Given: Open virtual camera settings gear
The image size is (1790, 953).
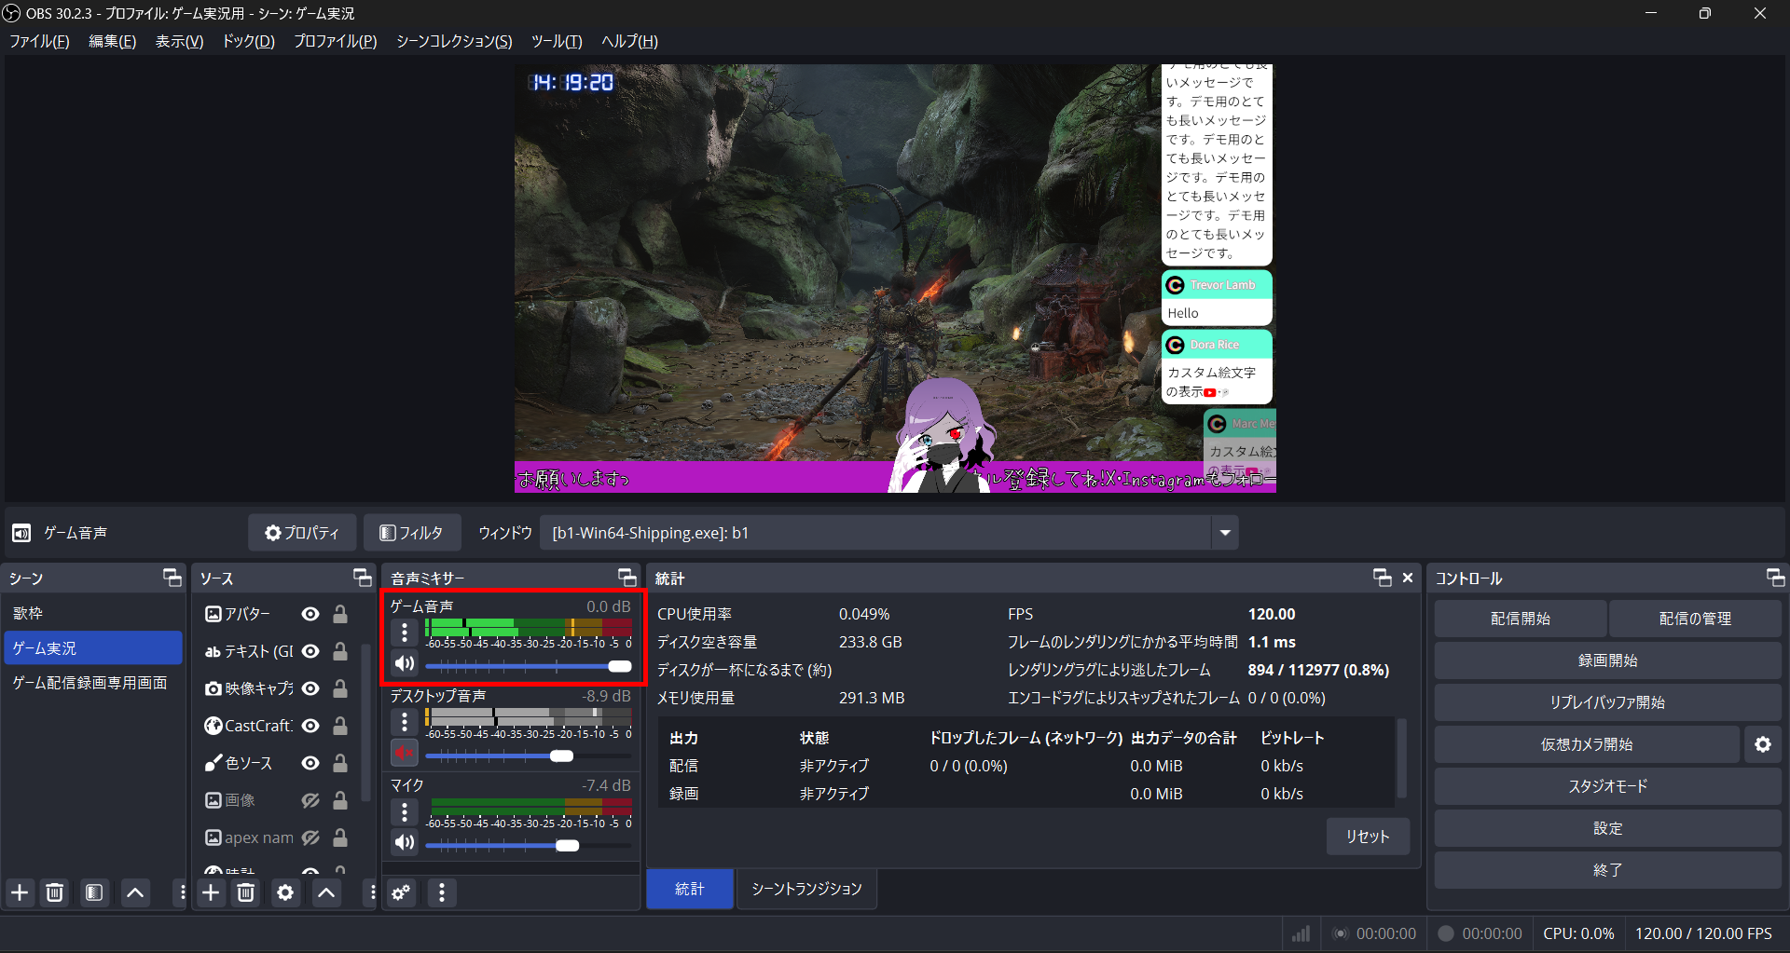Looking at the screenshot, I should pyautogui.click(x=1762, y=744).
